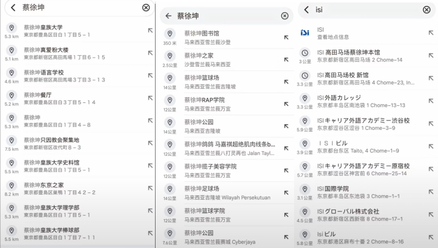Open ISI外語カレッジ result

tap(366, 101)
